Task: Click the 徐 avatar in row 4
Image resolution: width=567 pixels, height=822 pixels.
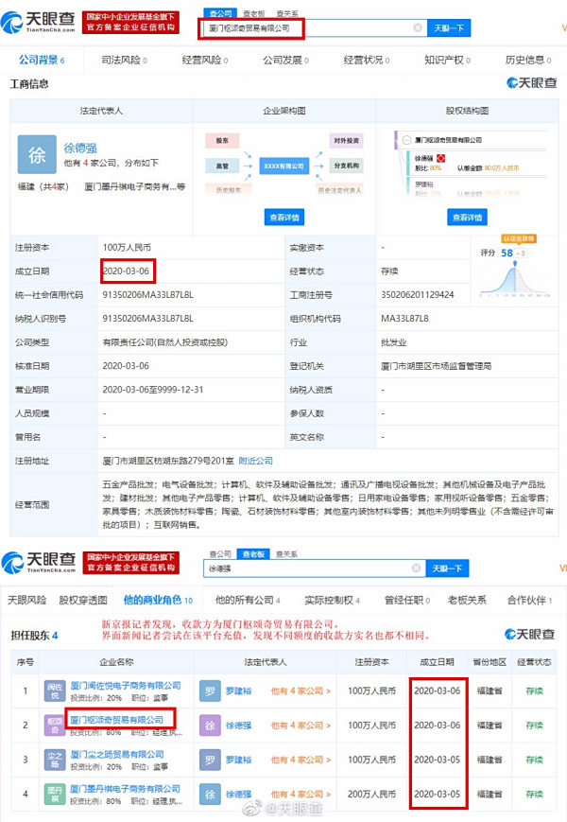Action: pyautogui.click(x=210, y=795)
